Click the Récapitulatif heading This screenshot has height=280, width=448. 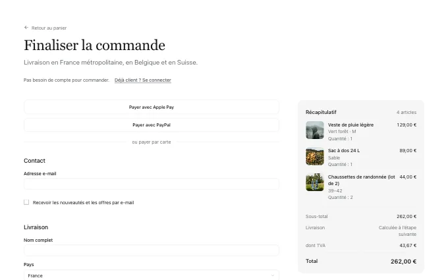coord(321,112)
